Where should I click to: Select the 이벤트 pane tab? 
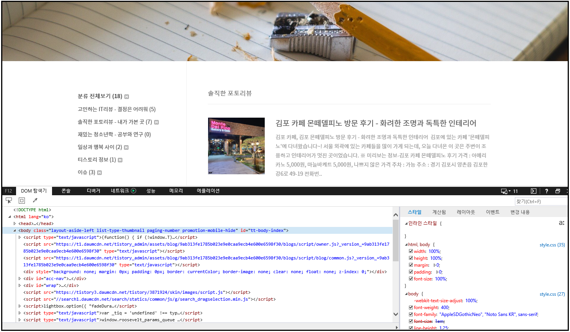pos(492,212)
